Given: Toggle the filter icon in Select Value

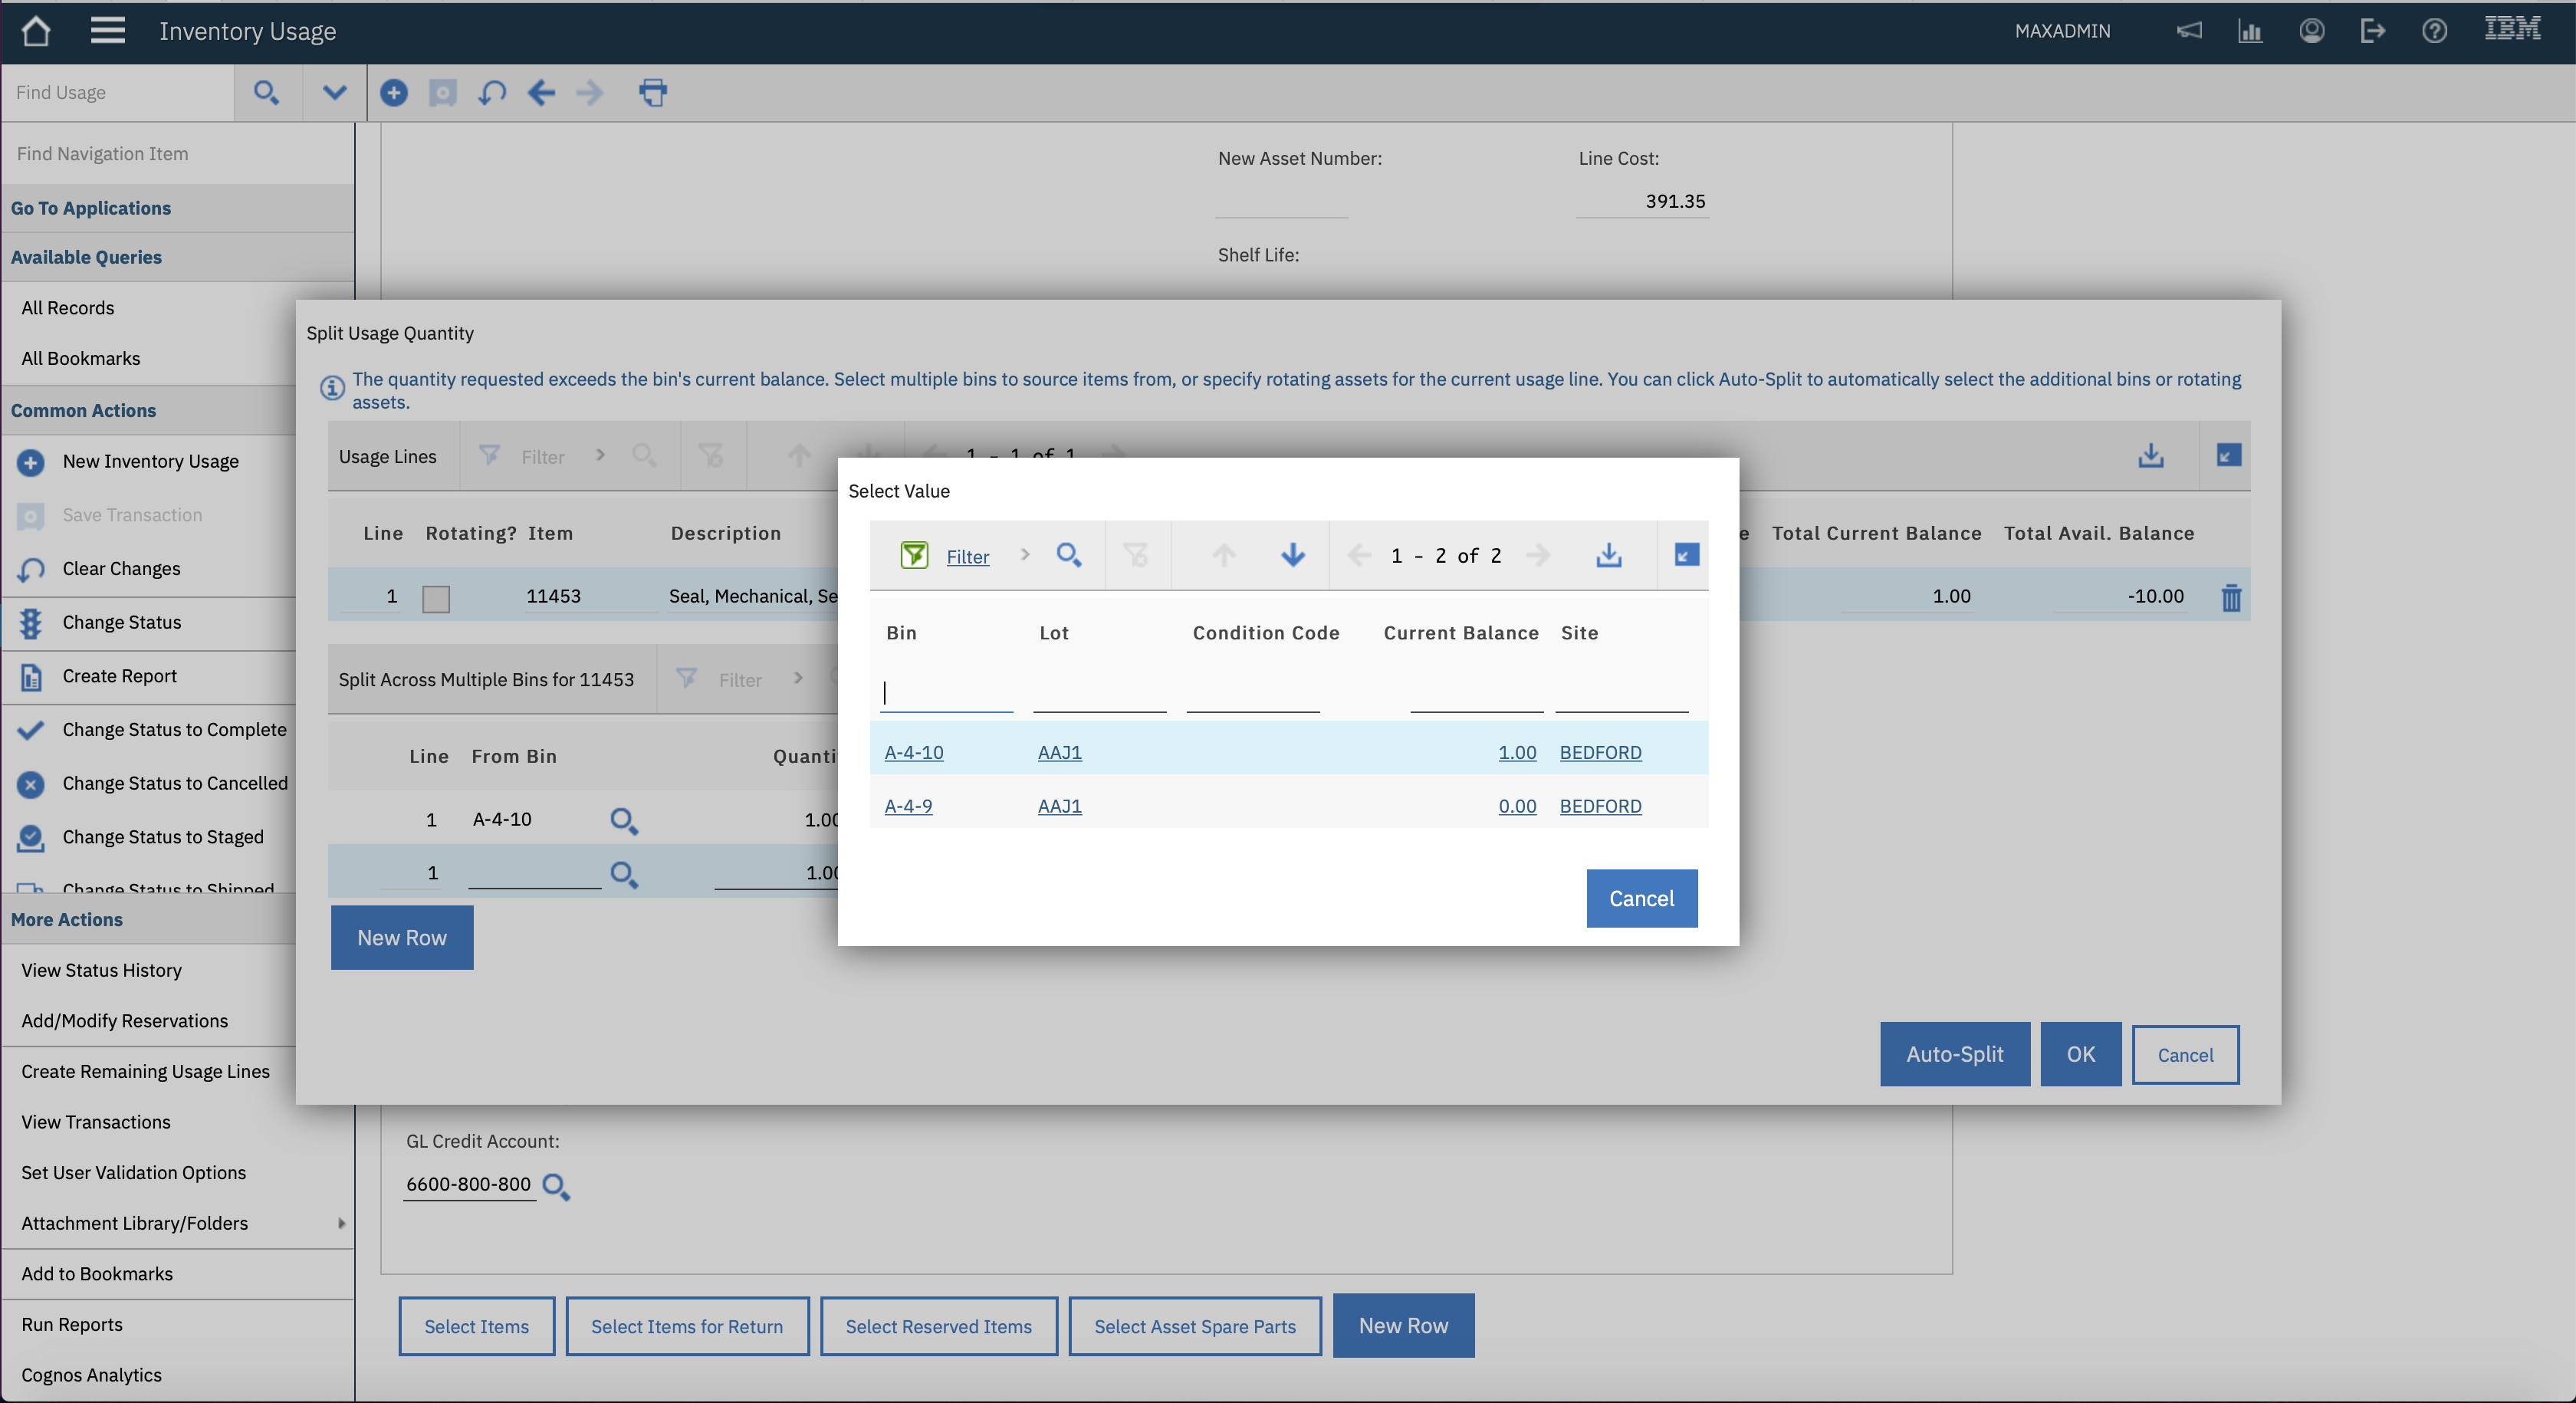Looking at the screenshot, I should coord(914,555).
